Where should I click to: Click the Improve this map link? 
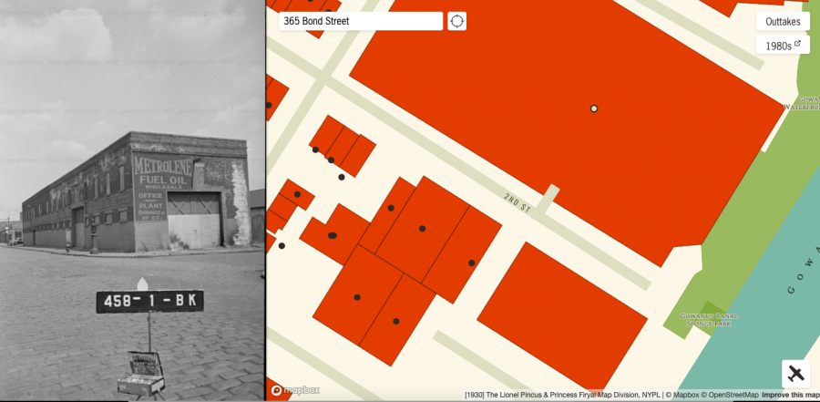point(791,395)
